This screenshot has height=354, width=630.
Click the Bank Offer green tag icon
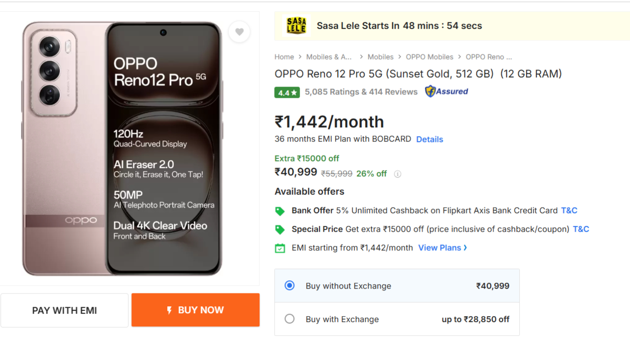point(280,211)
